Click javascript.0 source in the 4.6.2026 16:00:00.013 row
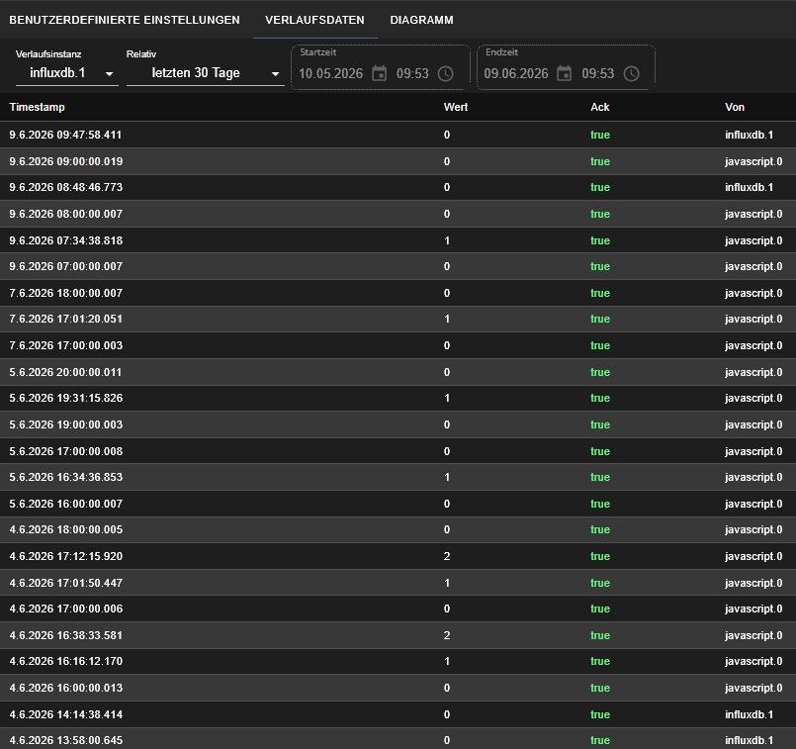The image size is (796, 749). (753, 688)
